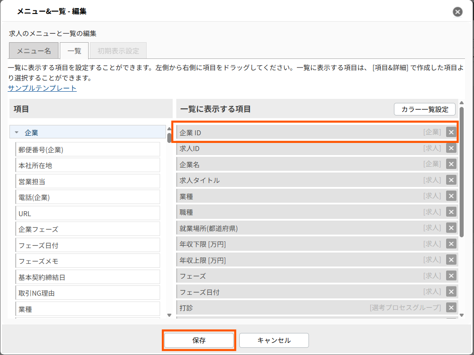Select 本社所在地 item on the left

coord(88,165)
